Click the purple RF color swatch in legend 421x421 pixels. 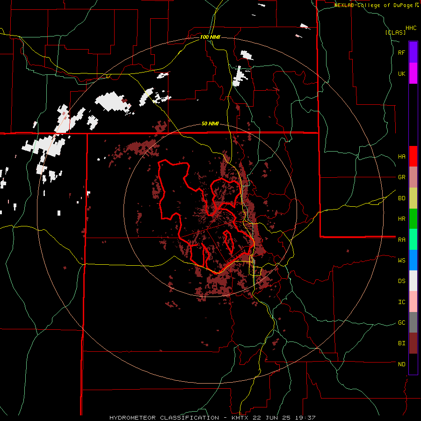pos(413,52)
